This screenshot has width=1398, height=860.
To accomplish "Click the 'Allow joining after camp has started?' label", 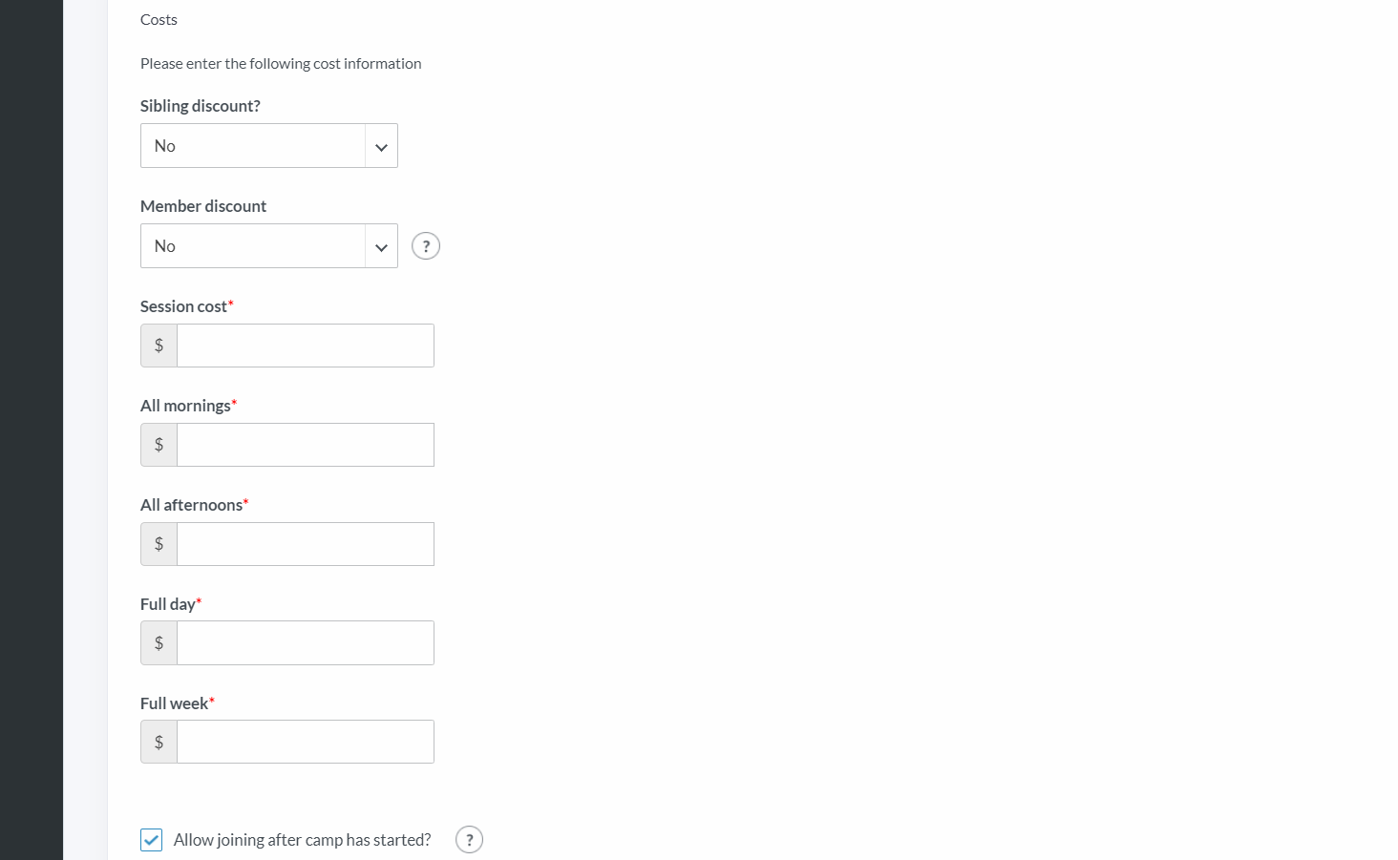I will tap(302, 840).
